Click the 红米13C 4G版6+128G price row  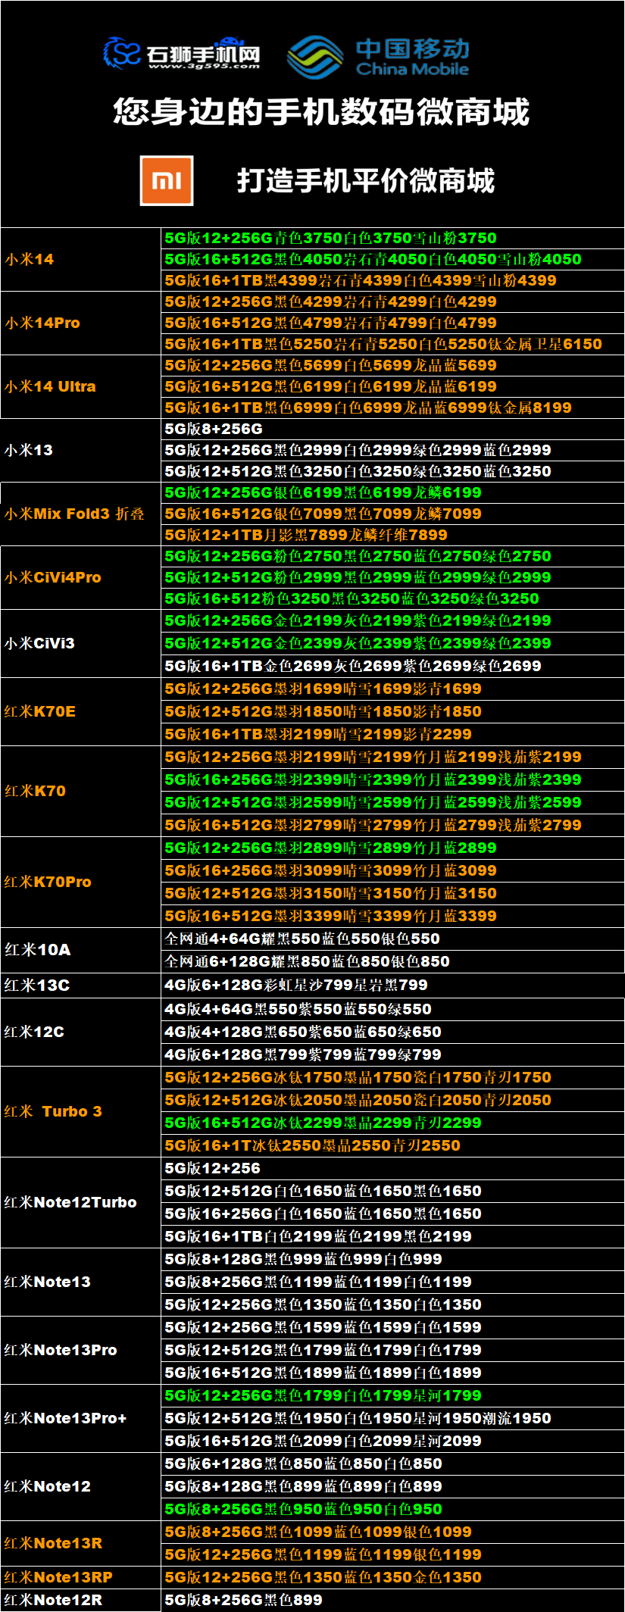[x=296, y=985]
